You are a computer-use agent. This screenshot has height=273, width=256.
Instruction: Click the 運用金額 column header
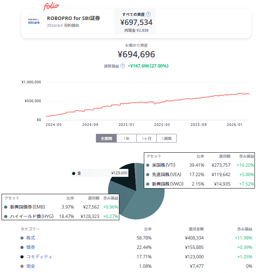coord(196,229)
